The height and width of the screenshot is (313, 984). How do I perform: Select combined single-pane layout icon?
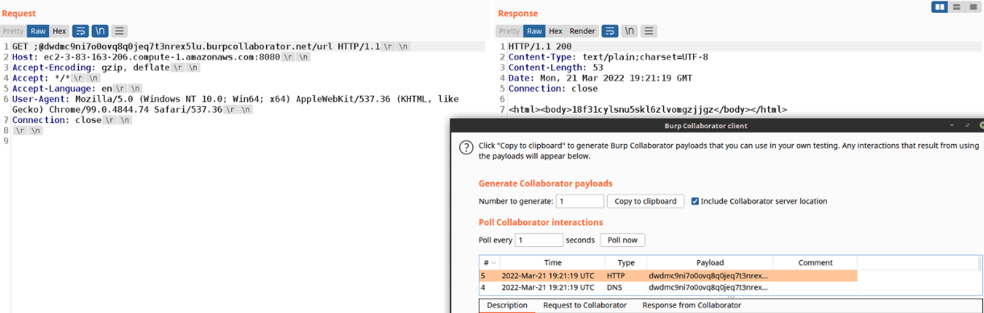(973, 7)
